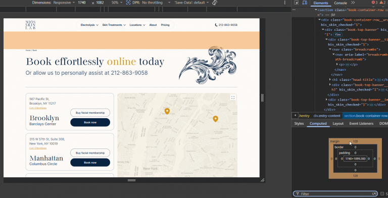
Task: Expand ellipsis in h1 head-title node
Action: tap(378, 80)
